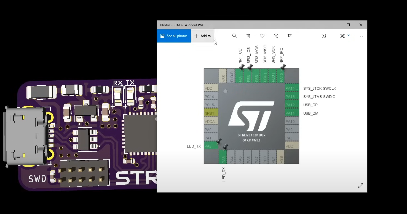Rotate the pinout image
The image size is (407, 214).
[276, 36]
